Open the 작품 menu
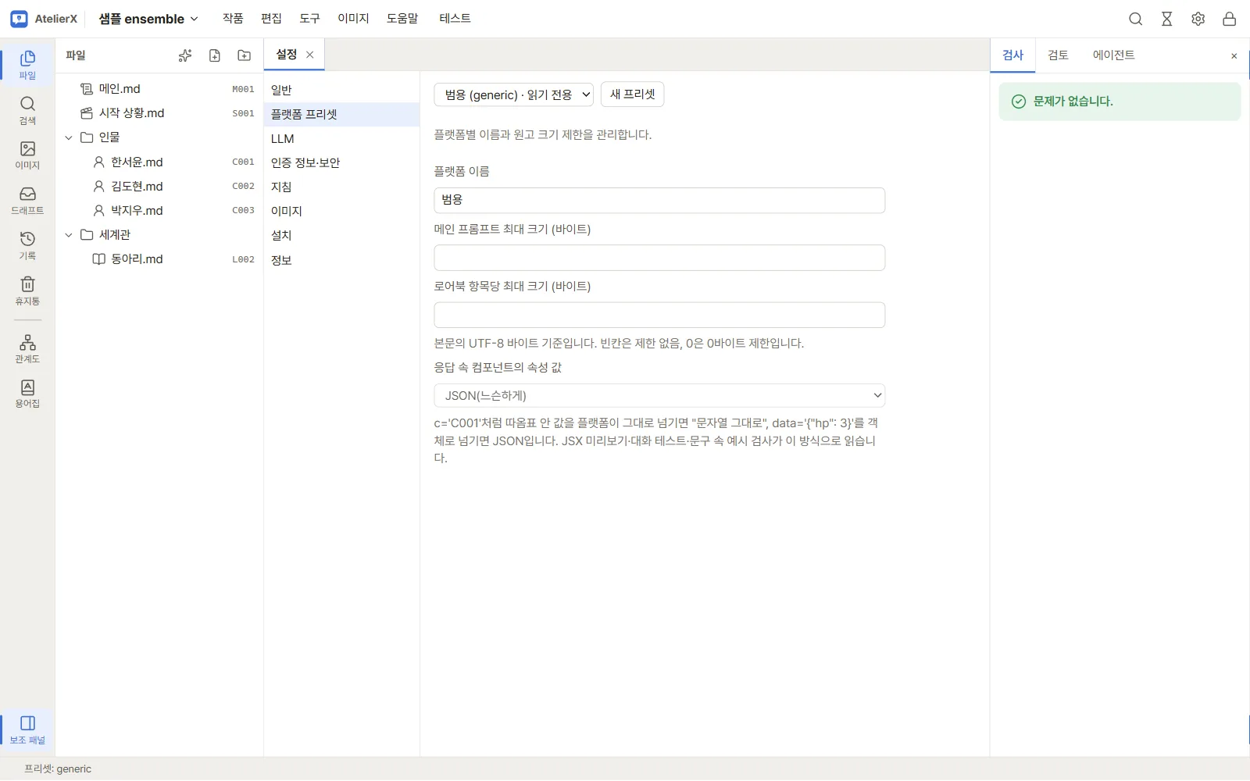The image size is (1250, 781). (x=233, y=19)
